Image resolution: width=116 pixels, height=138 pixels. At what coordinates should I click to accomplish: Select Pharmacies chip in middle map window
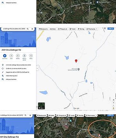[x=91, y=29]
